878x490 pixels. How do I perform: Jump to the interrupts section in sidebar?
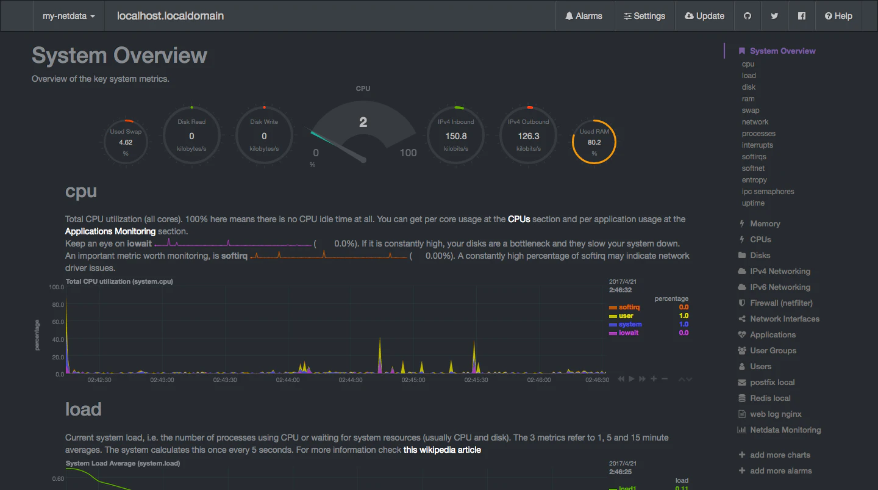click(x=757, y=145)
